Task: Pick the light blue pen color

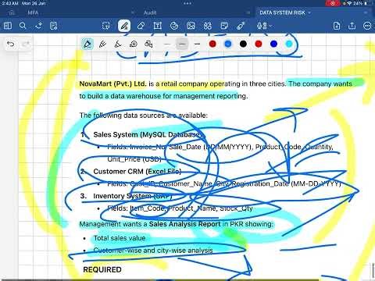Action: point(228,44)
